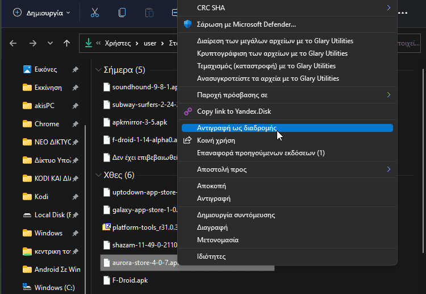The height and width of the screenshot is (294, 426).
Task: Open Windows (C:) drive in sidebar
Action: 49,288
